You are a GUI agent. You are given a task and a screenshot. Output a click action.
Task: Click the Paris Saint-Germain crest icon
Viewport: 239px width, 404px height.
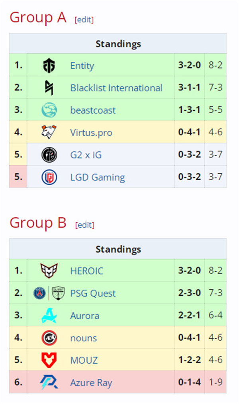coord(40,293)
